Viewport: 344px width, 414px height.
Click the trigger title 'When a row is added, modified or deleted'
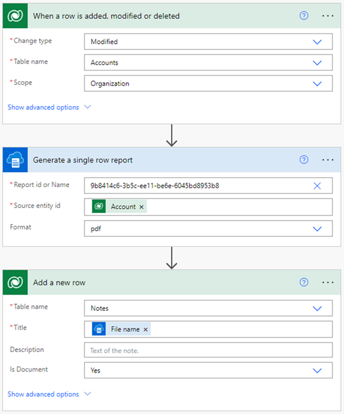click(106, 16)
